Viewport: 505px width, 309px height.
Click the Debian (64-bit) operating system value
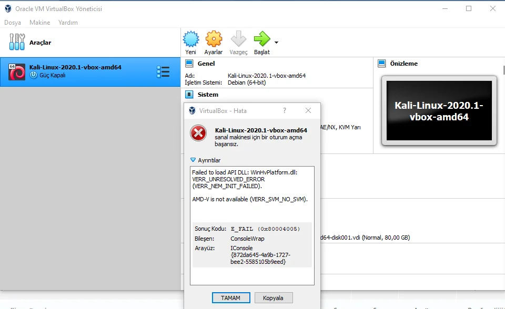(247, 83)
